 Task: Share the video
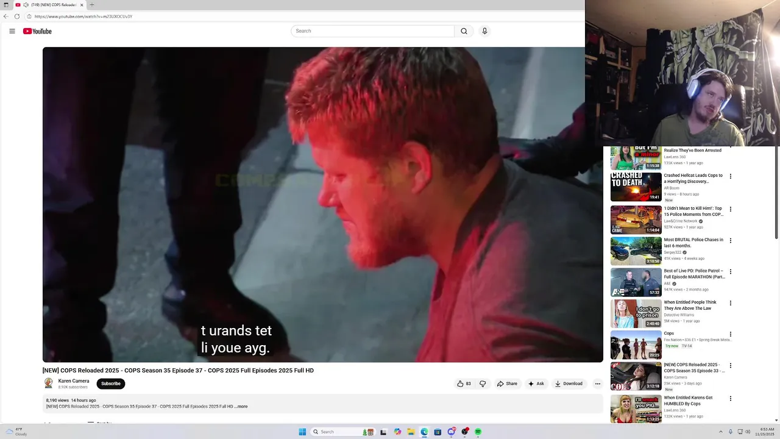coord(507,384)
